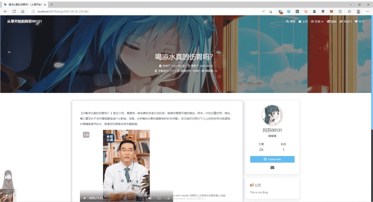
Task: Toggle the video volume mute icon
Action: 150,198
